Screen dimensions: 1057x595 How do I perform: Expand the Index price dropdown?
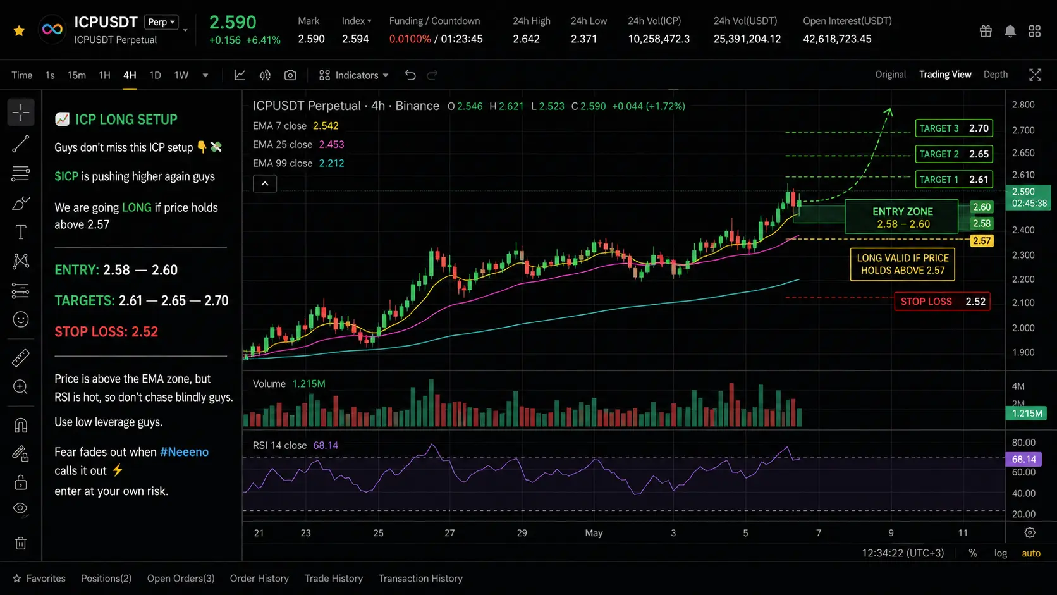click(357, 21)
